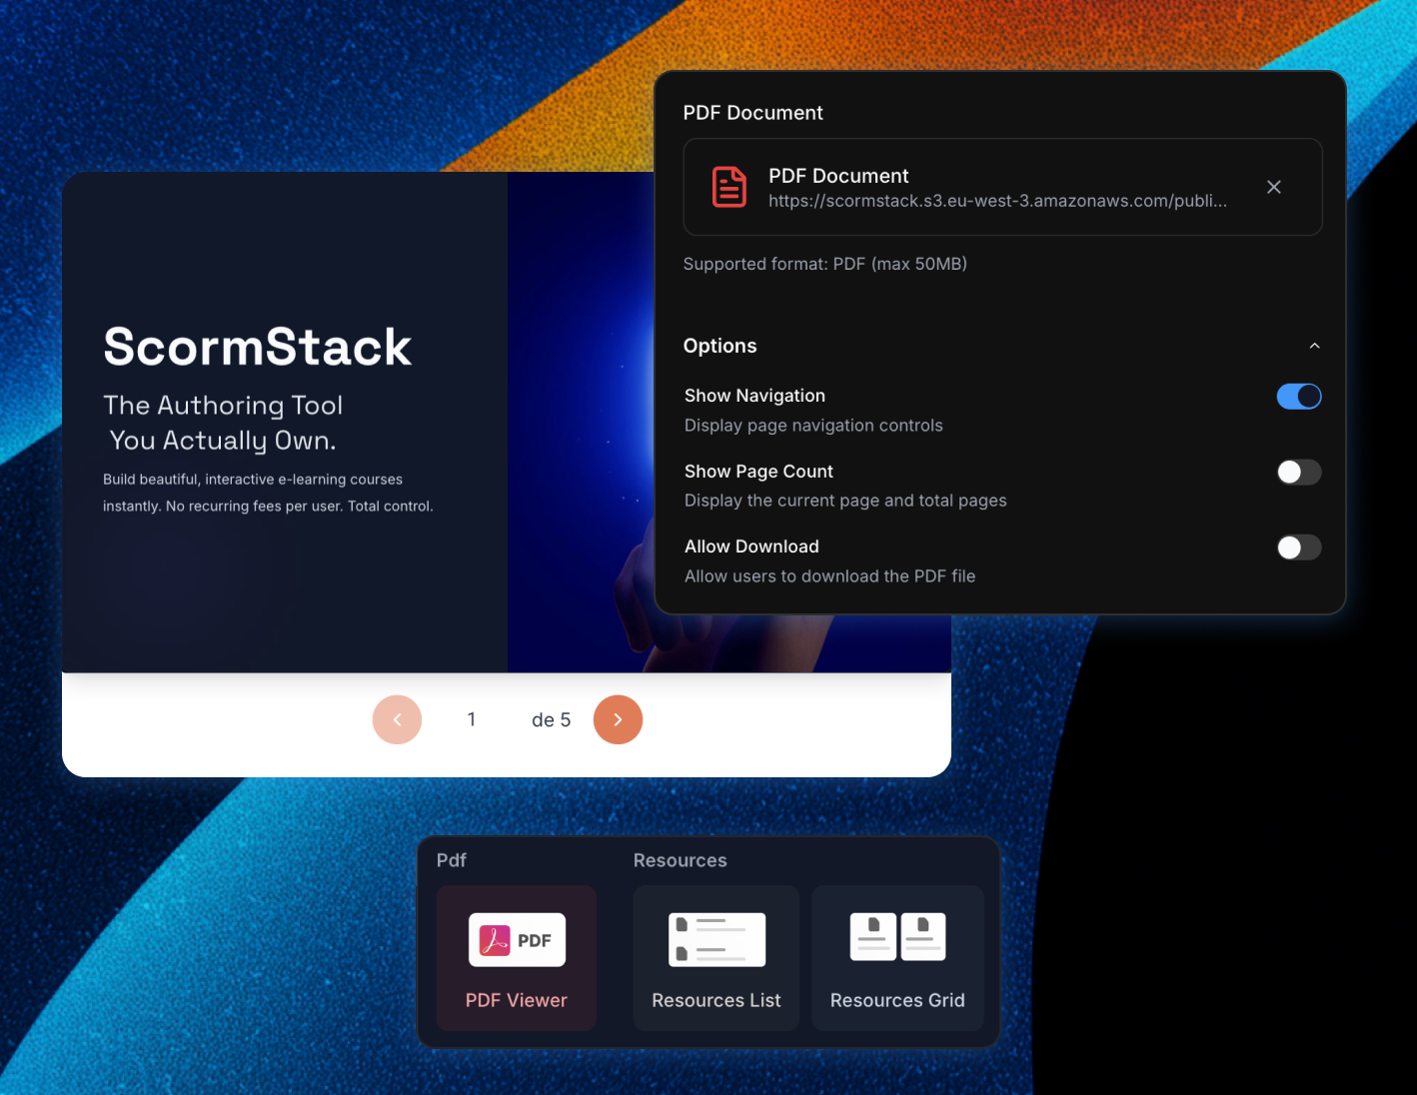The image size is (1417, 1095).
Task: Disable the Show Navigation toggle
Action: click(1298, 397)
